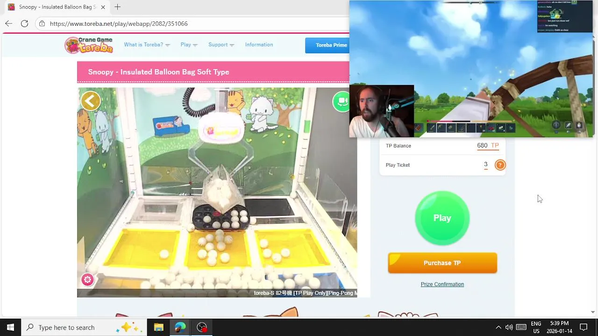598x336 pixels.
Task: Expand the Play menu
Action: pyautogui.click(x=189, y=45)
